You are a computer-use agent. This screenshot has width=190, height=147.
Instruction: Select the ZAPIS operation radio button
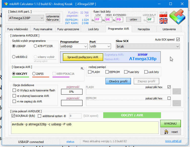pos(34,74)
